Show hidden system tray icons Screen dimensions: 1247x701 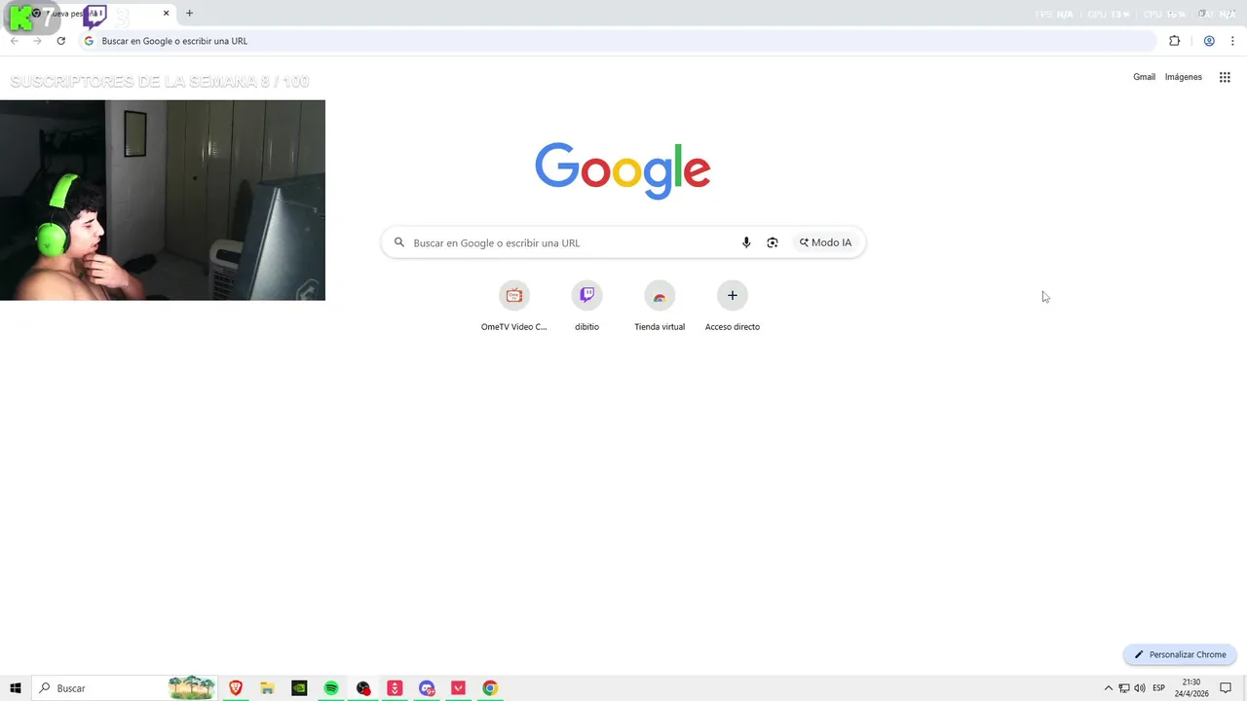[1108, 688]
